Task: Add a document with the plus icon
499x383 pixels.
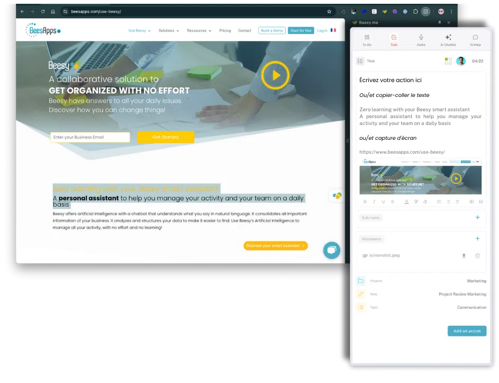Action: tap(477, 239)
